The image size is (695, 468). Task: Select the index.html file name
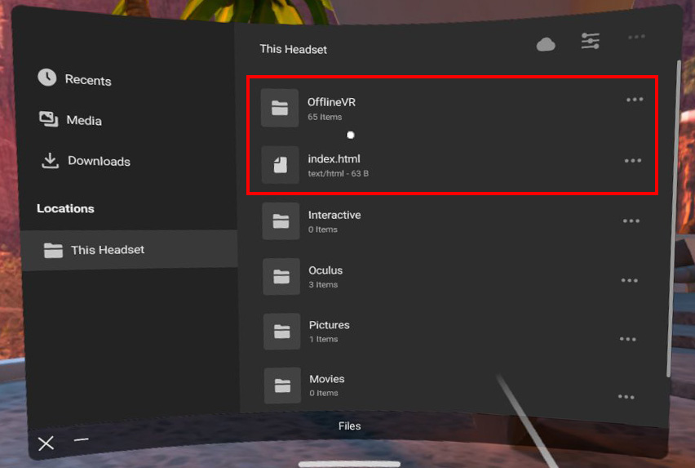(x=334, y=158)
